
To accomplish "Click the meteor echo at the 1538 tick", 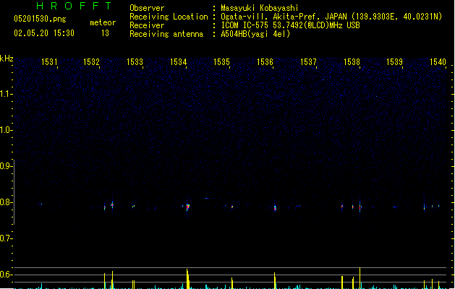I will pos(360,207).
